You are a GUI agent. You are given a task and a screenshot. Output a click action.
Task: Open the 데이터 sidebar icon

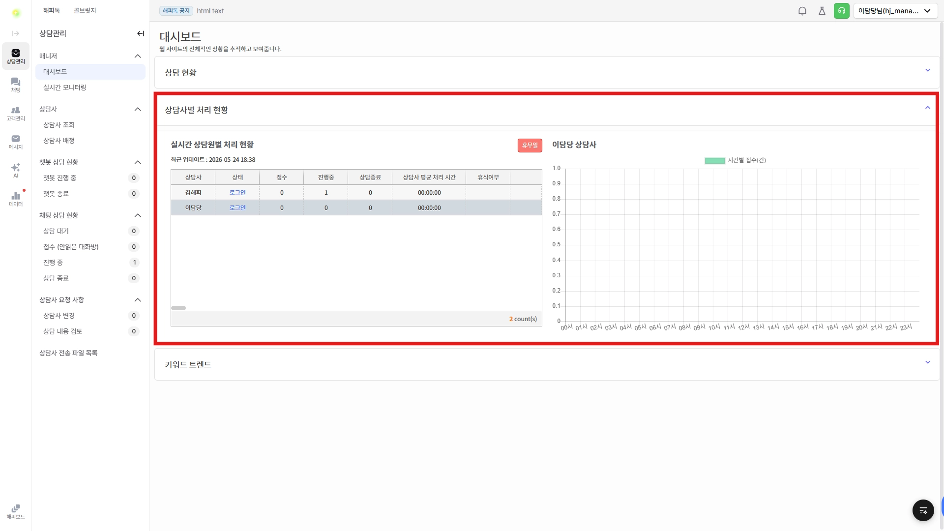coord(16,199)
